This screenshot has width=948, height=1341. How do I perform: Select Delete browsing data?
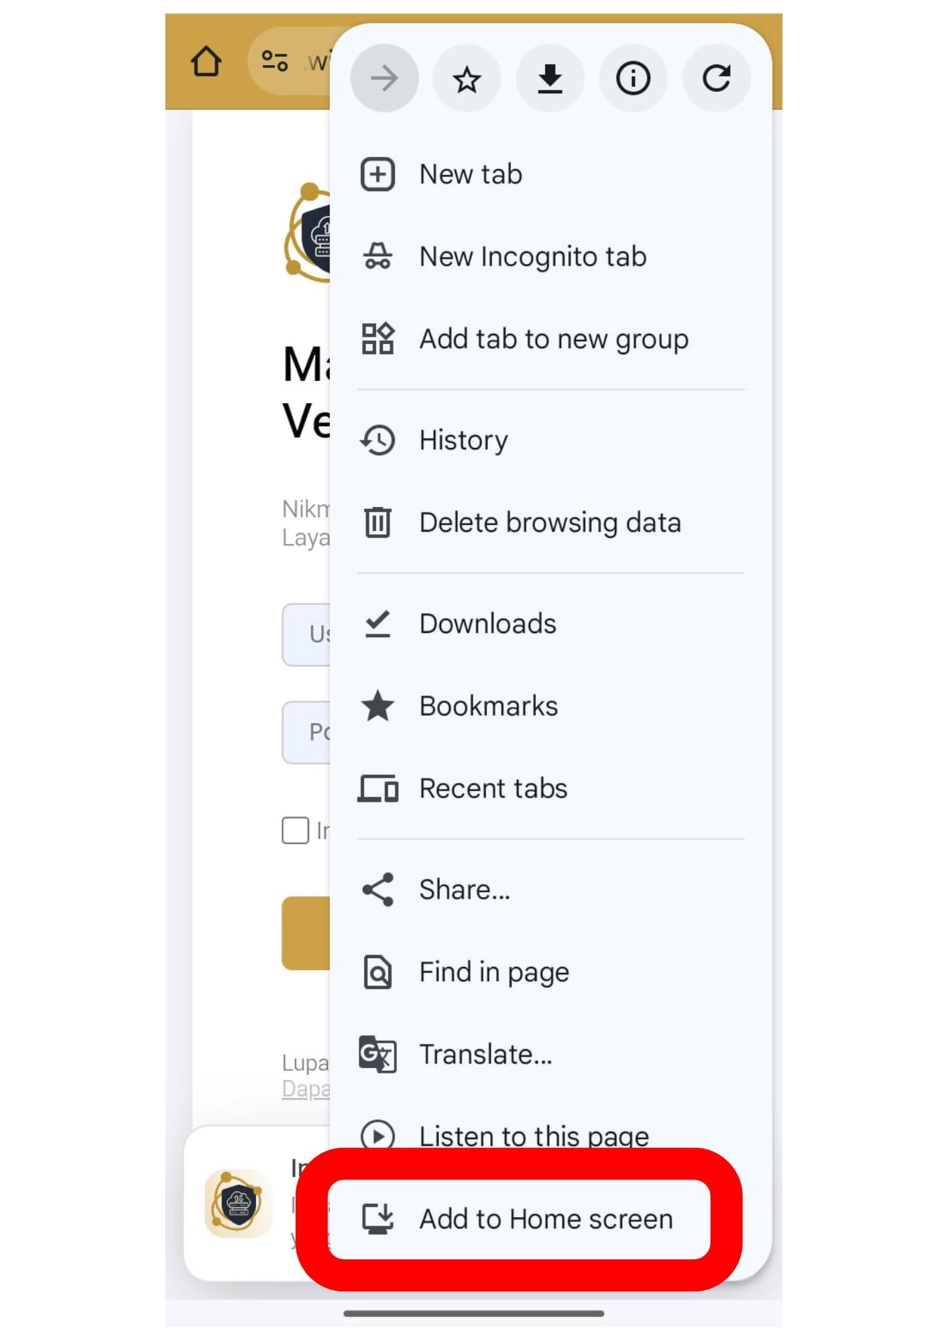coord(550,523)
